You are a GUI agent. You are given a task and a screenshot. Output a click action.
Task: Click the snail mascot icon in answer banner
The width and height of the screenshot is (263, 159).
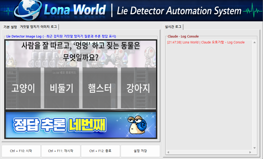[137, 125]
